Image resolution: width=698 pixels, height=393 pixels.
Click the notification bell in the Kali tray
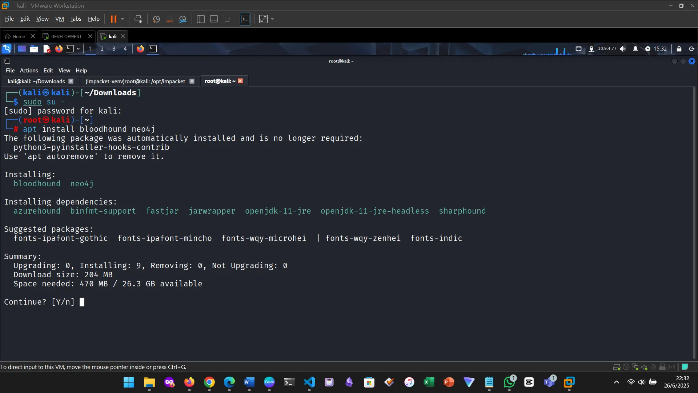[635, 49]
